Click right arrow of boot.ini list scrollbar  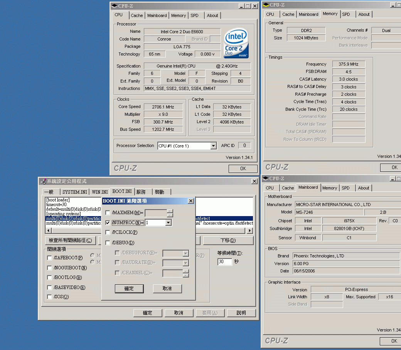(250, 231)
